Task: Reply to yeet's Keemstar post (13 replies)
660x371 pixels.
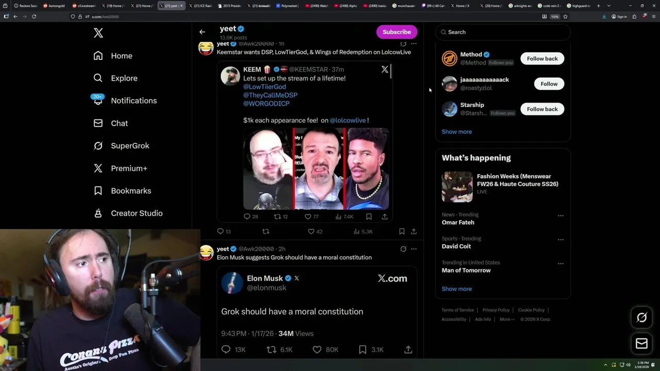Action: point(224,231)
